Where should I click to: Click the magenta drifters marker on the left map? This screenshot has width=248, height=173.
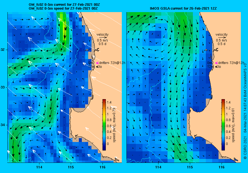(98, 63)
